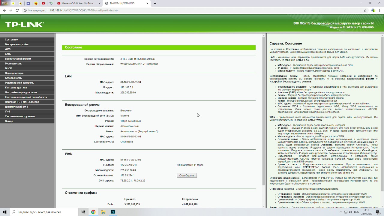Image resolution: width=384 pixels, height=216 pixels.
Task: Switch to the НемногоОбоВсём YouTube tab
Action: coord(79,3)
